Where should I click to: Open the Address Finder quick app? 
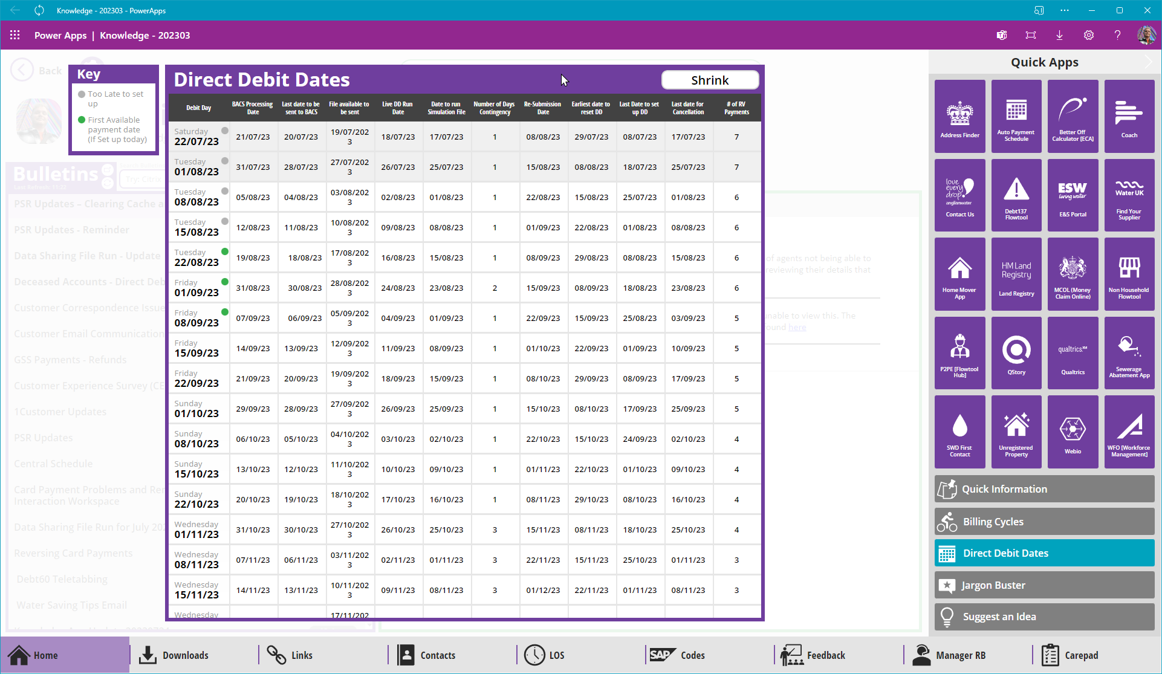coord(959,116)
